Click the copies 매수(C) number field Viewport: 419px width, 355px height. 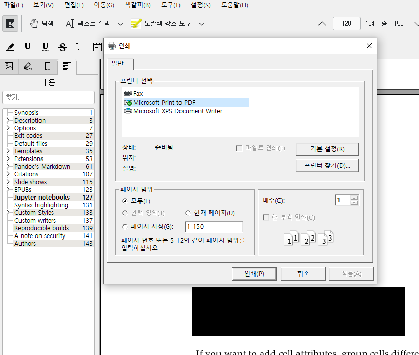(x=343, y=200)
